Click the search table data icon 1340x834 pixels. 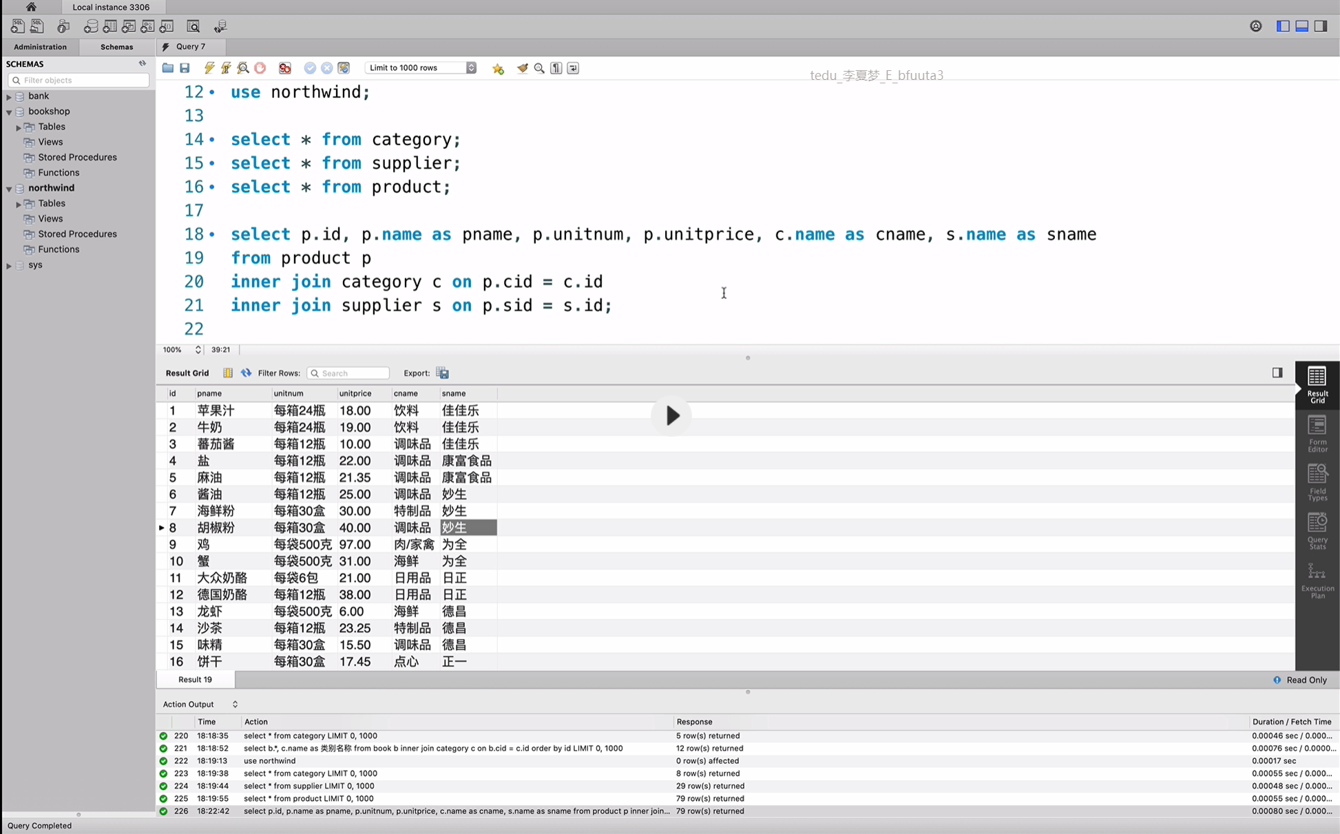pos(193,27)
